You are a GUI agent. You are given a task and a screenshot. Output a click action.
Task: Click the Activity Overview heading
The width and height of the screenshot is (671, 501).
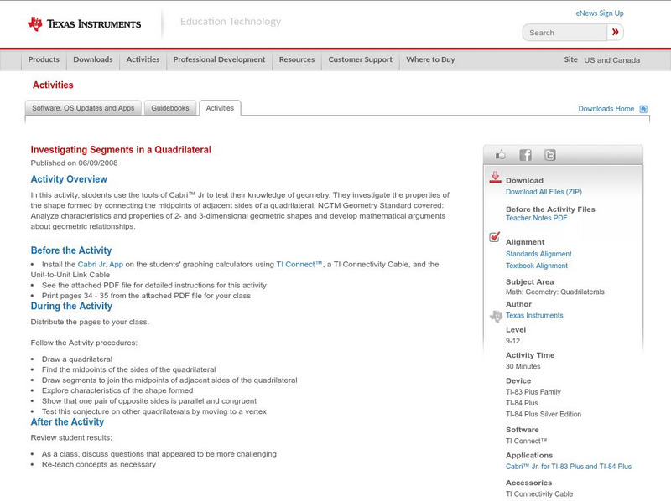click(69, 179)
